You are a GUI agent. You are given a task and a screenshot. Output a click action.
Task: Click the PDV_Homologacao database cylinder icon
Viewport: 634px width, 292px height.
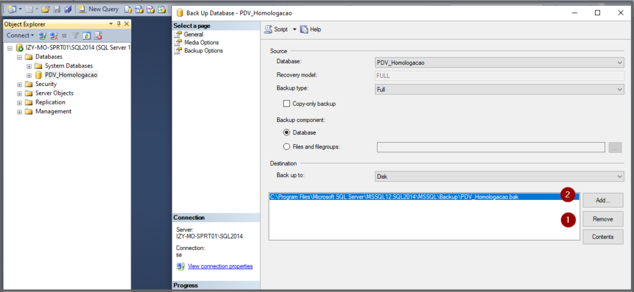[x=38, y=75]
